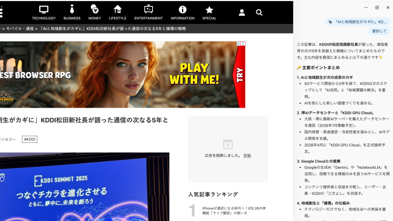The width and height of the screenshot is (393, 221).
Task: Click the site search magnifier icon
Action: click(259, 12)
